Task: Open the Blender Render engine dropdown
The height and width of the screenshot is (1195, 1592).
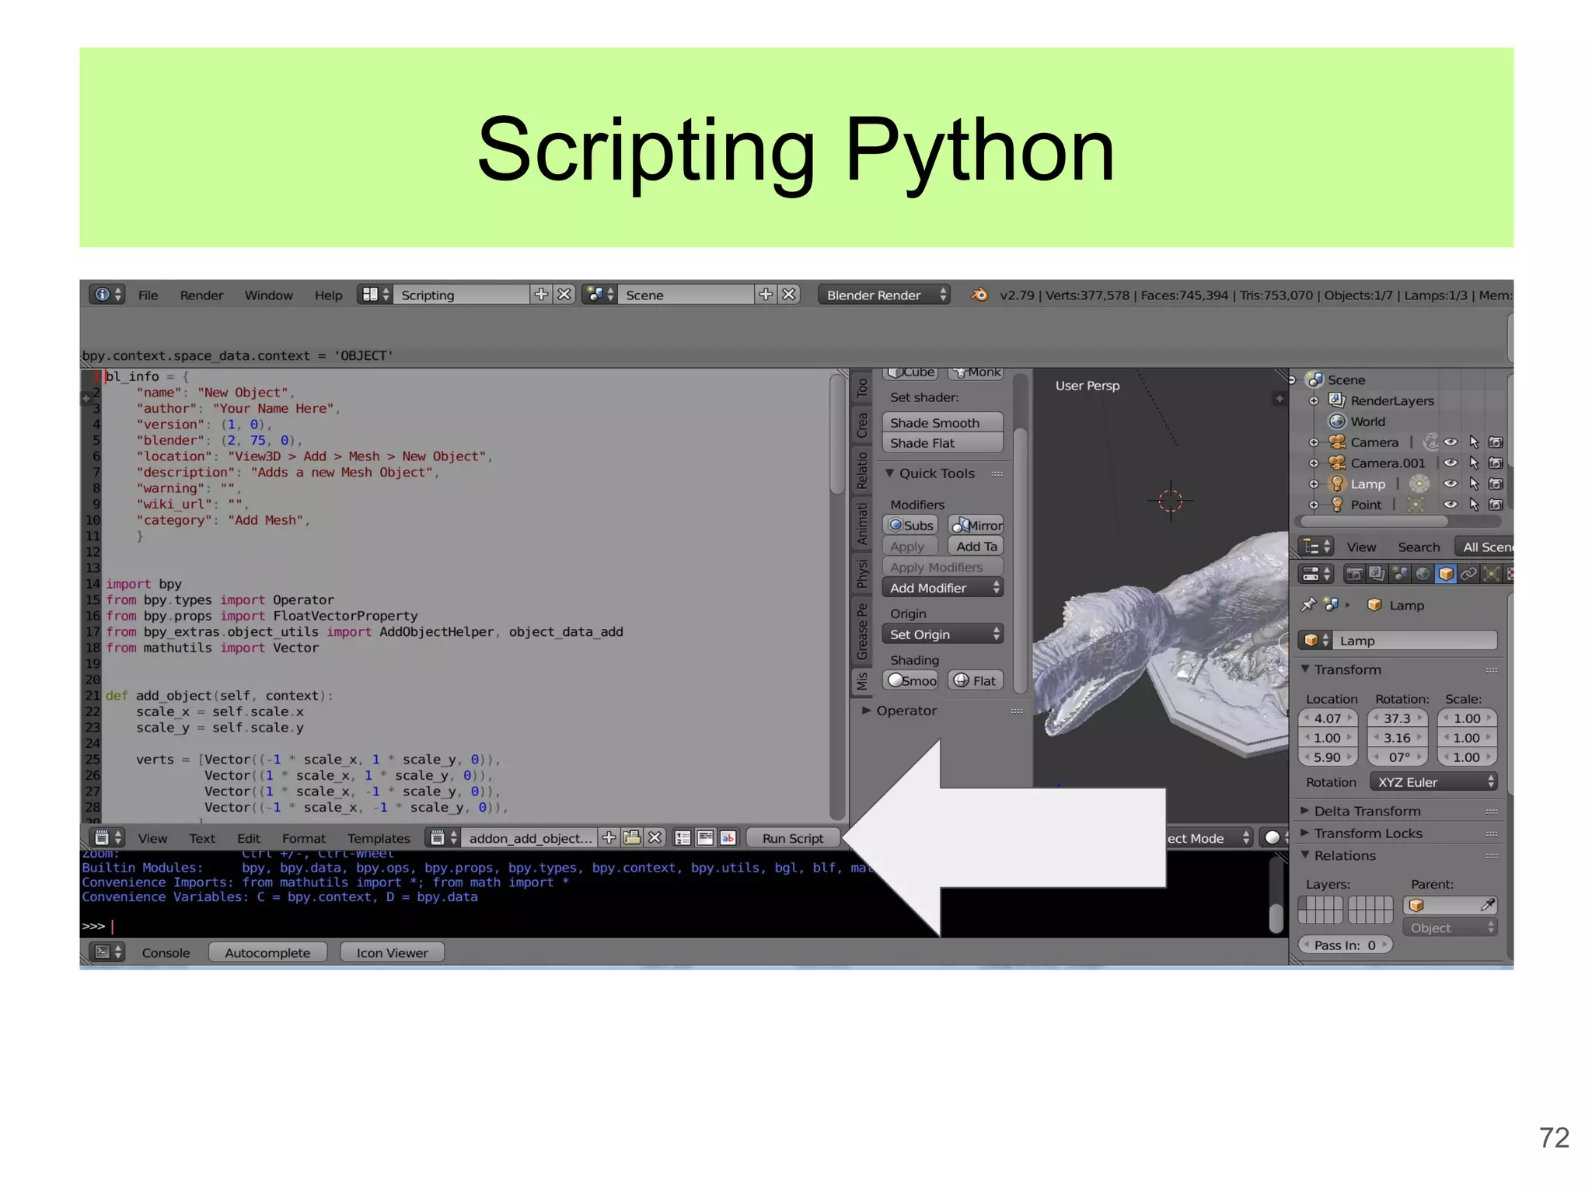Action: pyautogui.click(x=884, y=295)
